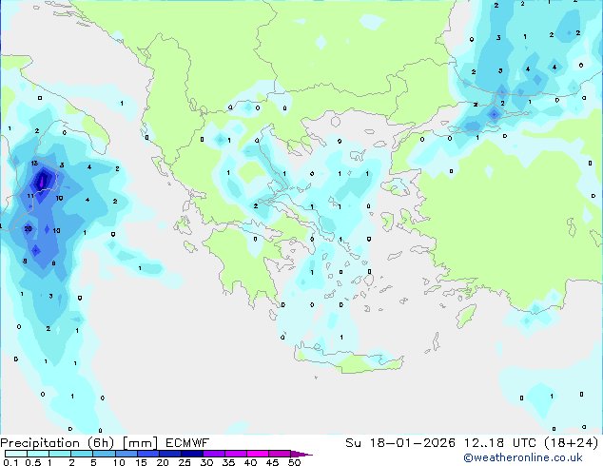Screen dimensions: 603x466
Task: Click the '0.1' legend scale label
Action: coord(10,462)
